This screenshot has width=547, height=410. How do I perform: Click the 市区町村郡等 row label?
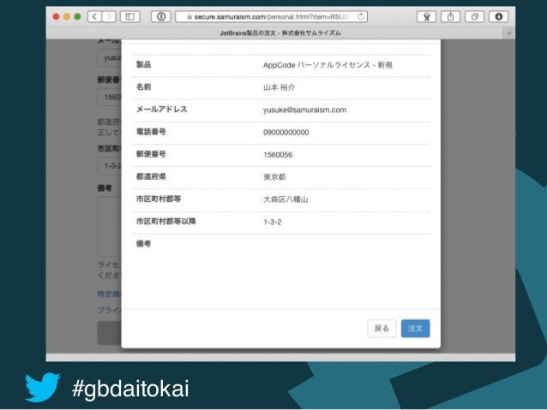point(159,199)
